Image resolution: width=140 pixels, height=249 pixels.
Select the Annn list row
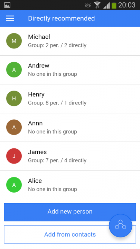coord(70,128)
